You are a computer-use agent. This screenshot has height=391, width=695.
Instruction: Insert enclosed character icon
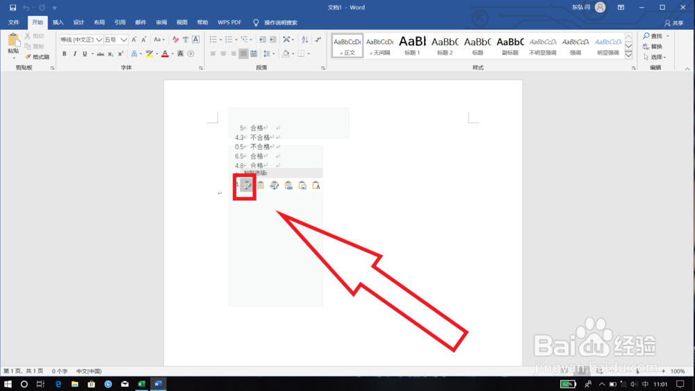tap(190, 54)
